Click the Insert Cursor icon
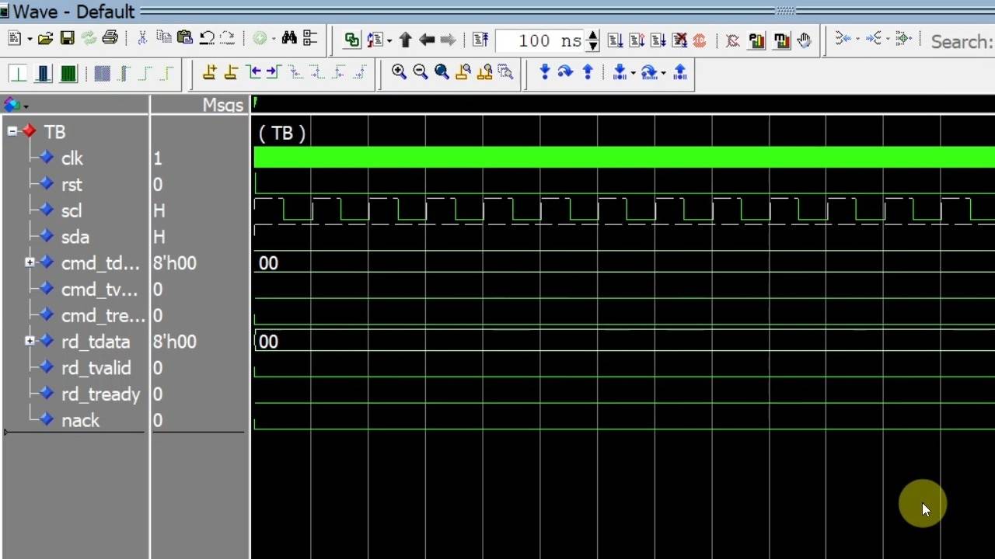The image size is (995, 559). [209, 72]
